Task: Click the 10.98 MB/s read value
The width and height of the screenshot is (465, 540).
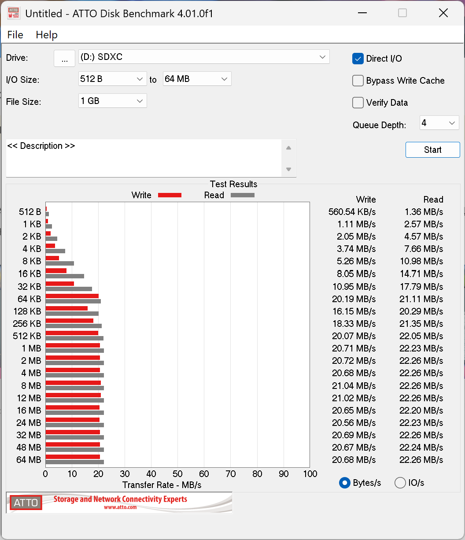Action: [421, 261]
